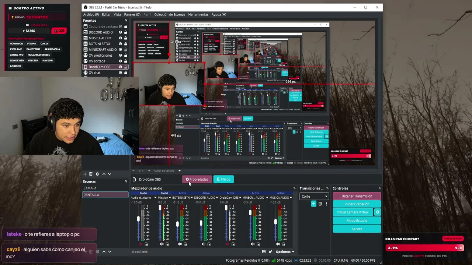Hide the DroidCam OBS source
Viewport: 472px width, 265px height.
120,67
